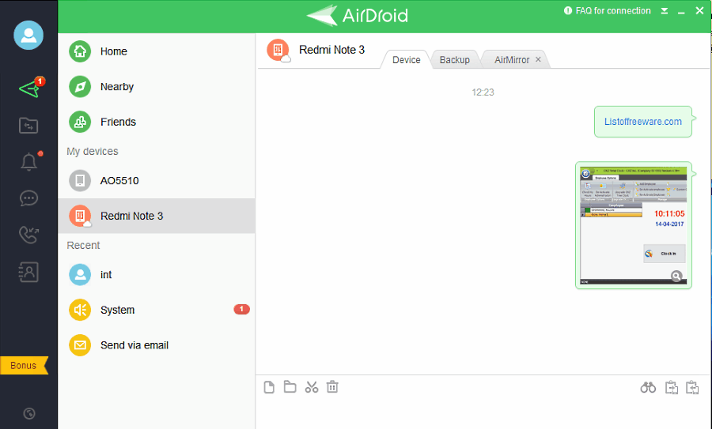This screenshot has height=429, width=712.
Task: Click the My devices heading
Action: click(93, 152)
